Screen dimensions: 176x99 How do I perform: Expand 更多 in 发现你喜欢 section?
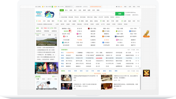pos(138,50)
